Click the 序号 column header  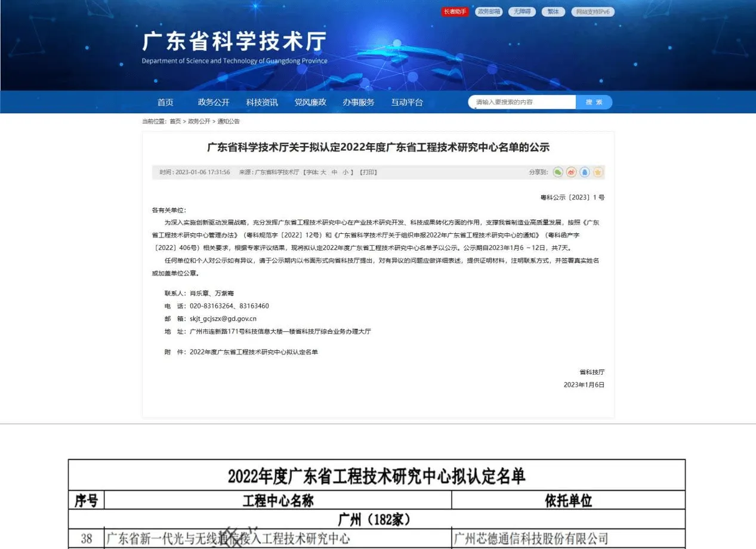[87, 501]
